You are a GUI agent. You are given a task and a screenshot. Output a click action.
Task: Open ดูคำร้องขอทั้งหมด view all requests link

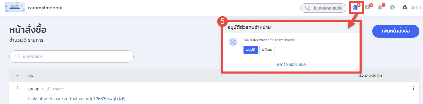(x=291, y=65)
